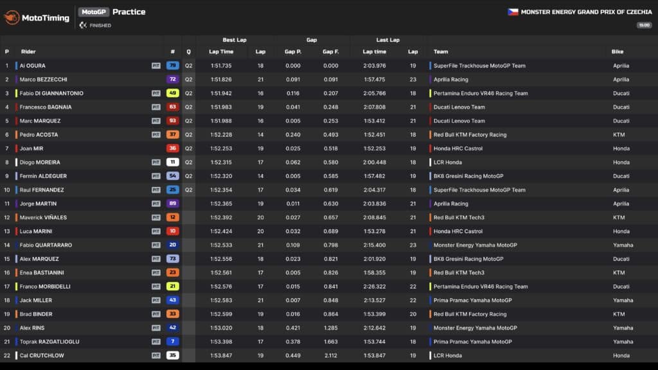Click number badge 23 for Enea Bastianini

tap(172, 272)
